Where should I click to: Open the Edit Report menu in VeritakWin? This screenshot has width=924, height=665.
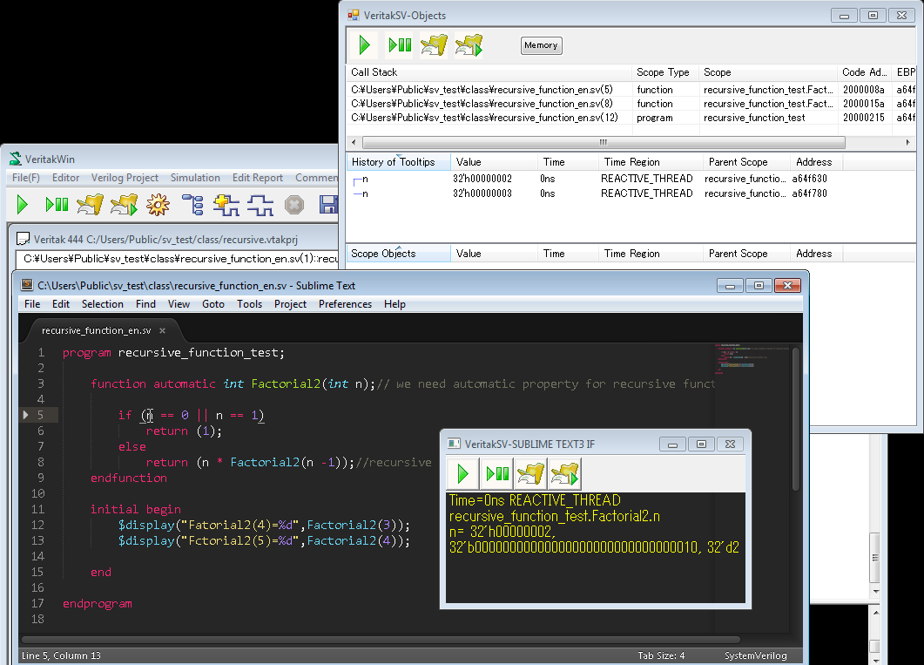point(258,178)
